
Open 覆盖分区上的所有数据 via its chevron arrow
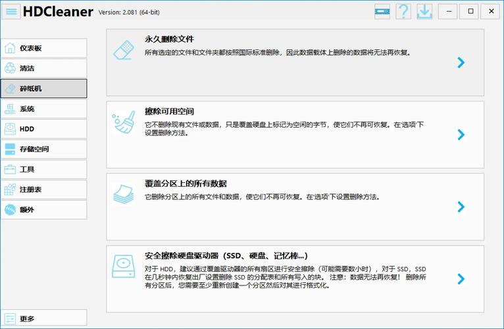point(461,207)
